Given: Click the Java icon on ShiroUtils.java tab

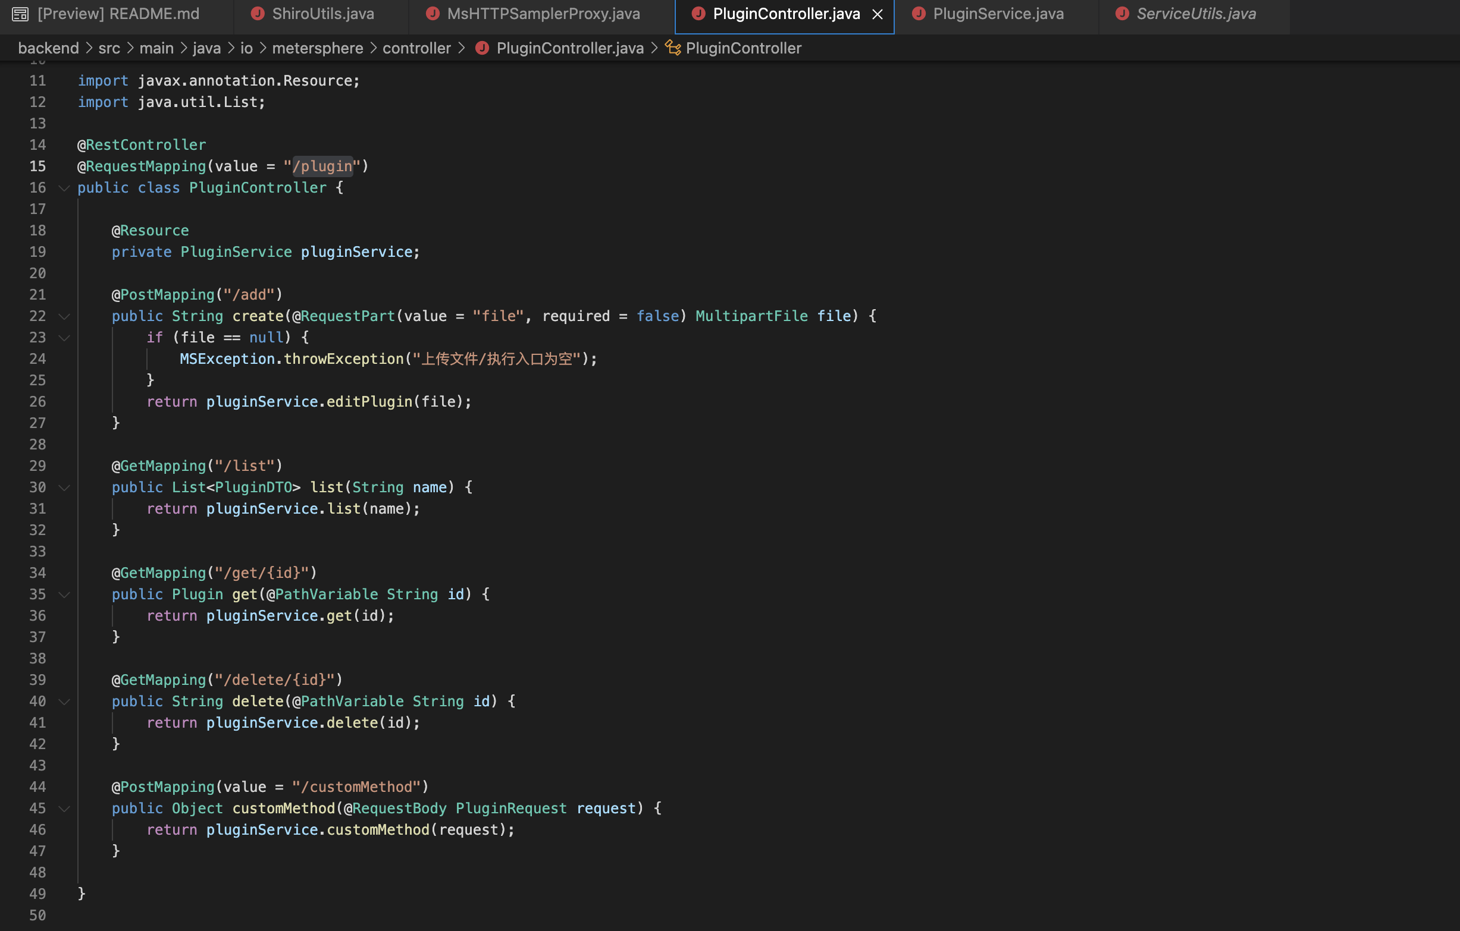Looking at the screenshot, I should click(258, 14).
